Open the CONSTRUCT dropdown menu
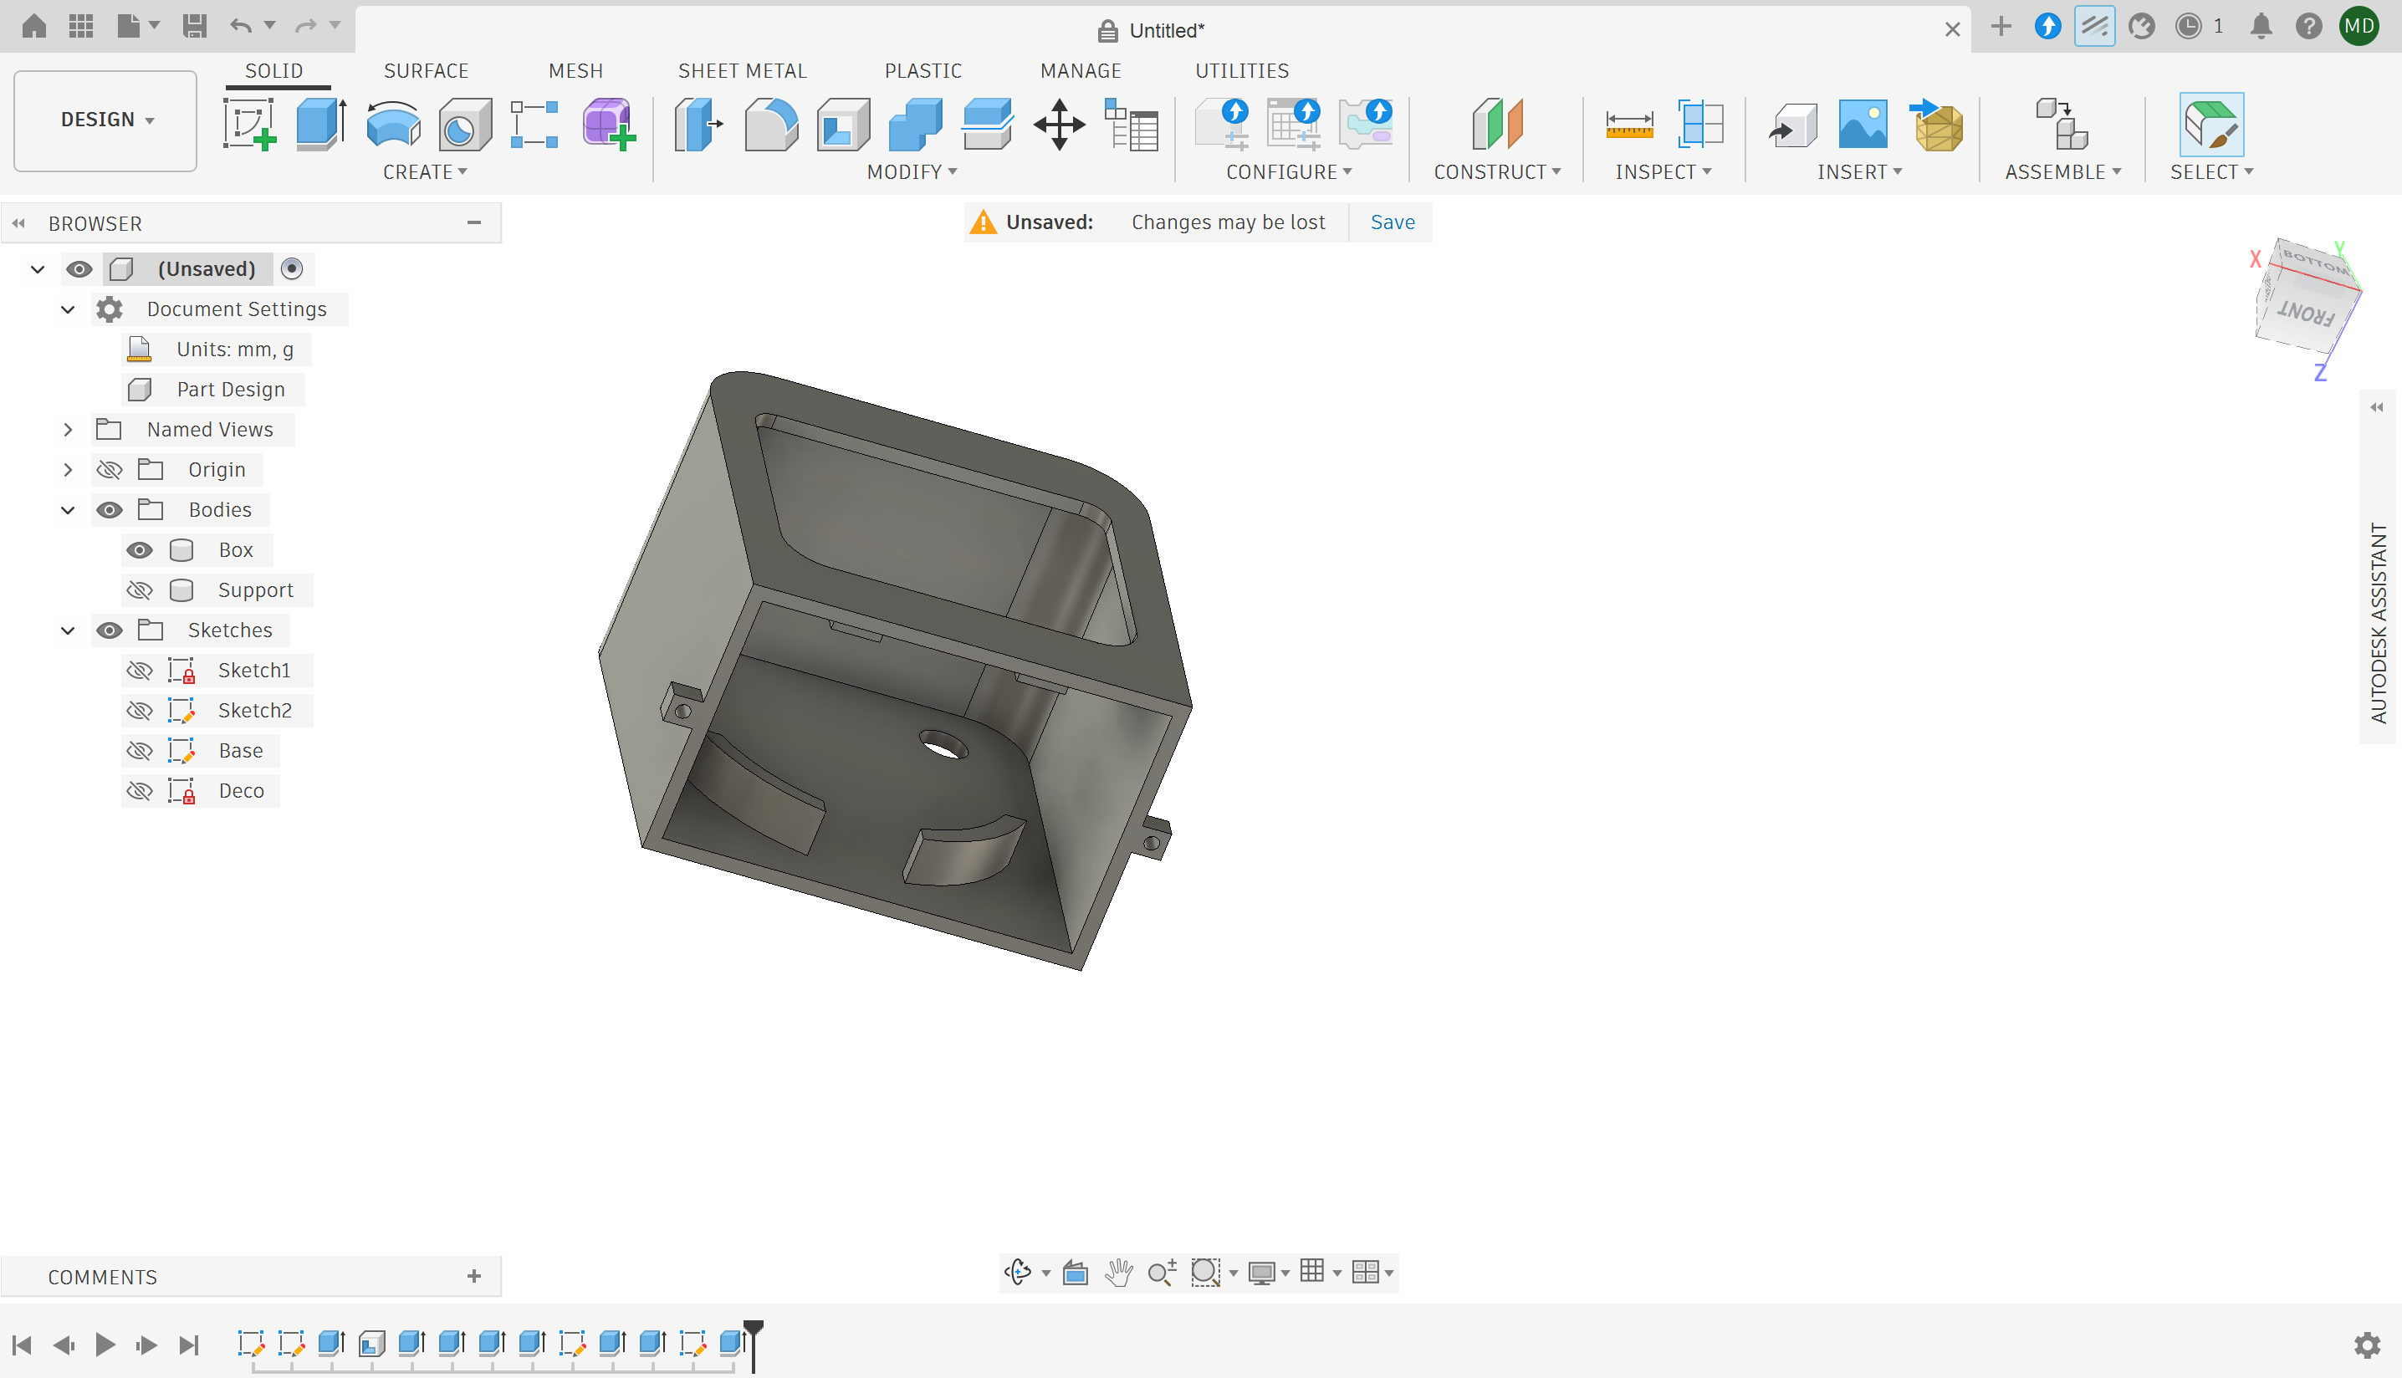Screen dimensions: 2402x1378 pyautogui.click(x=1496, y=172)
